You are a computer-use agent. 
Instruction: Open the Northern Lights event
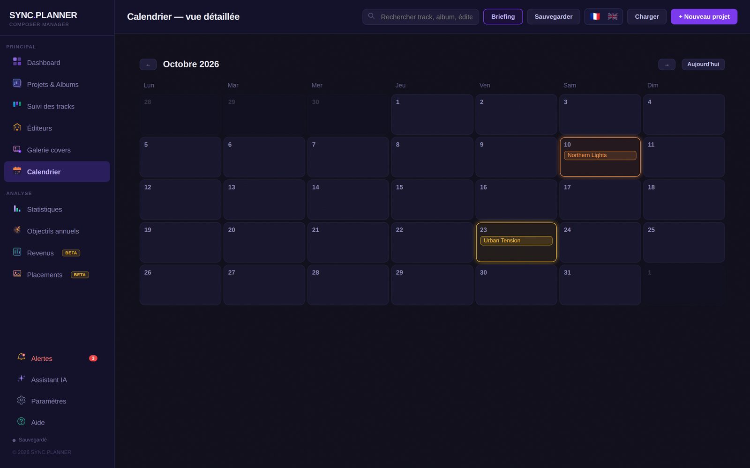click(x=600, y=155)
